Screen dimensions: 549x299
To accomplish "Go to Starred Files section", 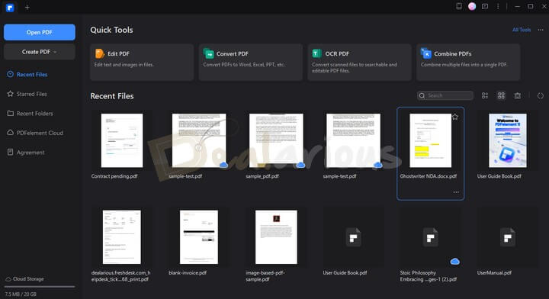I will click(x=27, y=94).
